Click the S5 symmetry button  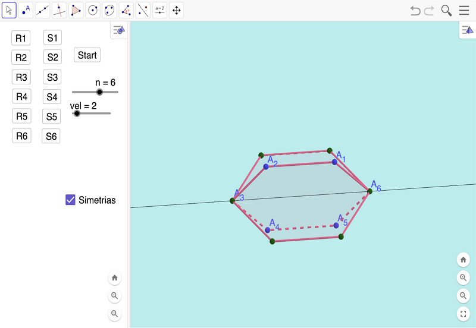(52, 116)
